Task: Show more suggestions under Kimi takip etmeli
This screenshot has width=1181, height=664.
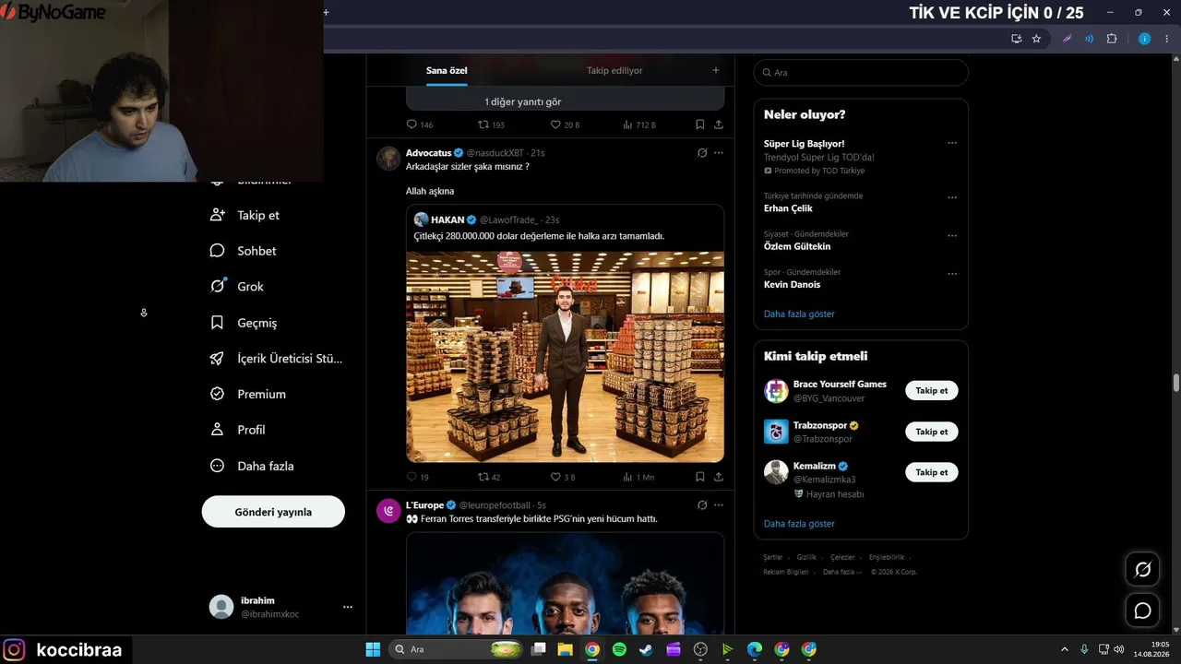Action: 799,524
